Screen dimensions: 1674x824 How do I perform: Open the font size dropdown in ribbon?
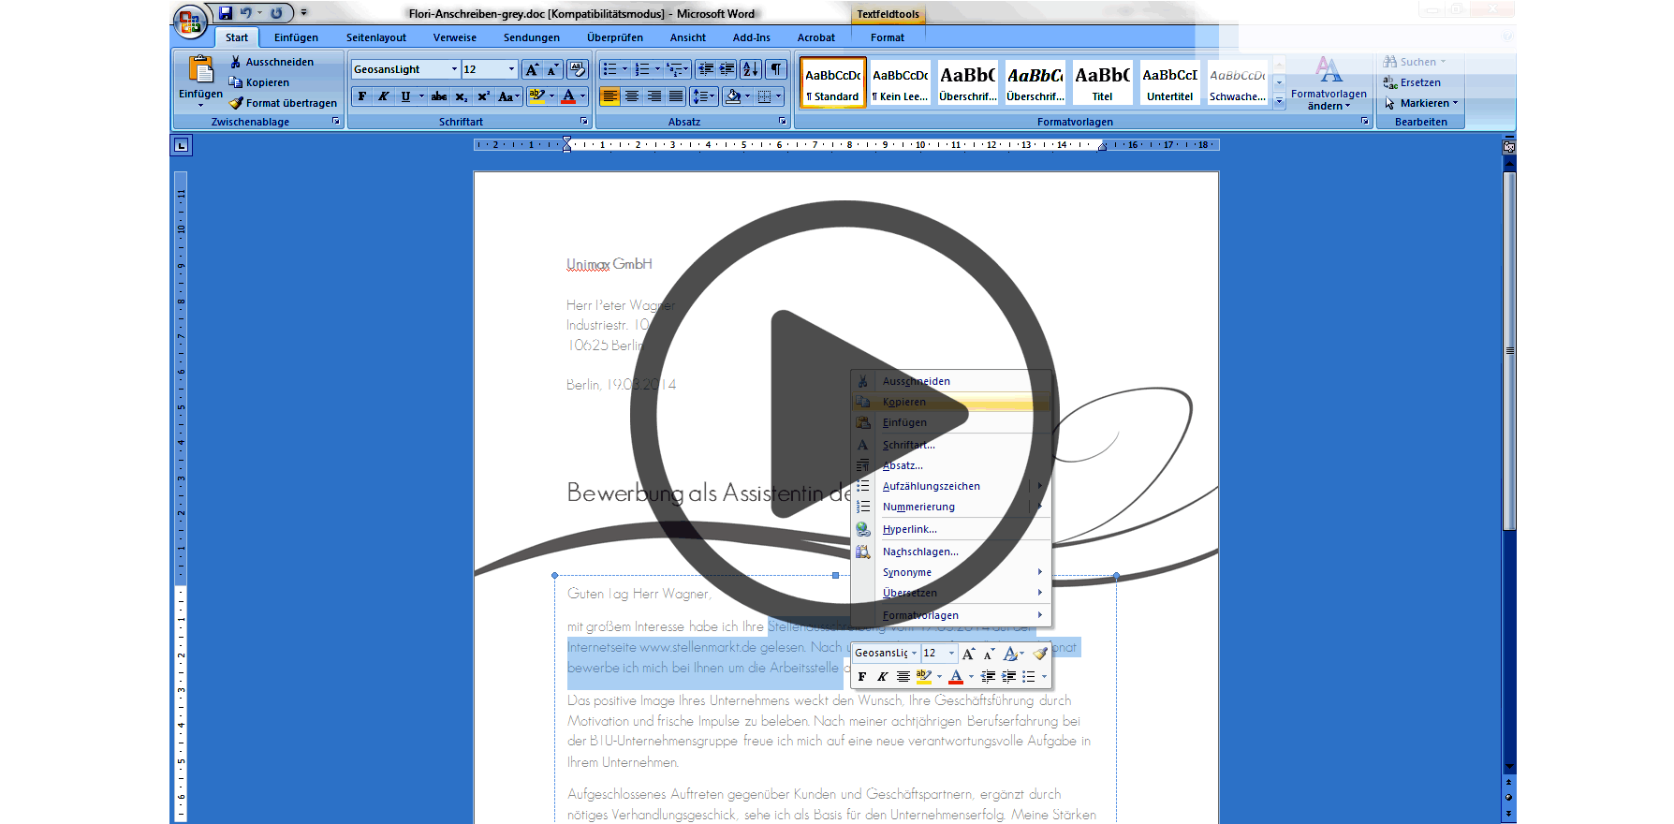pos(511,69)
